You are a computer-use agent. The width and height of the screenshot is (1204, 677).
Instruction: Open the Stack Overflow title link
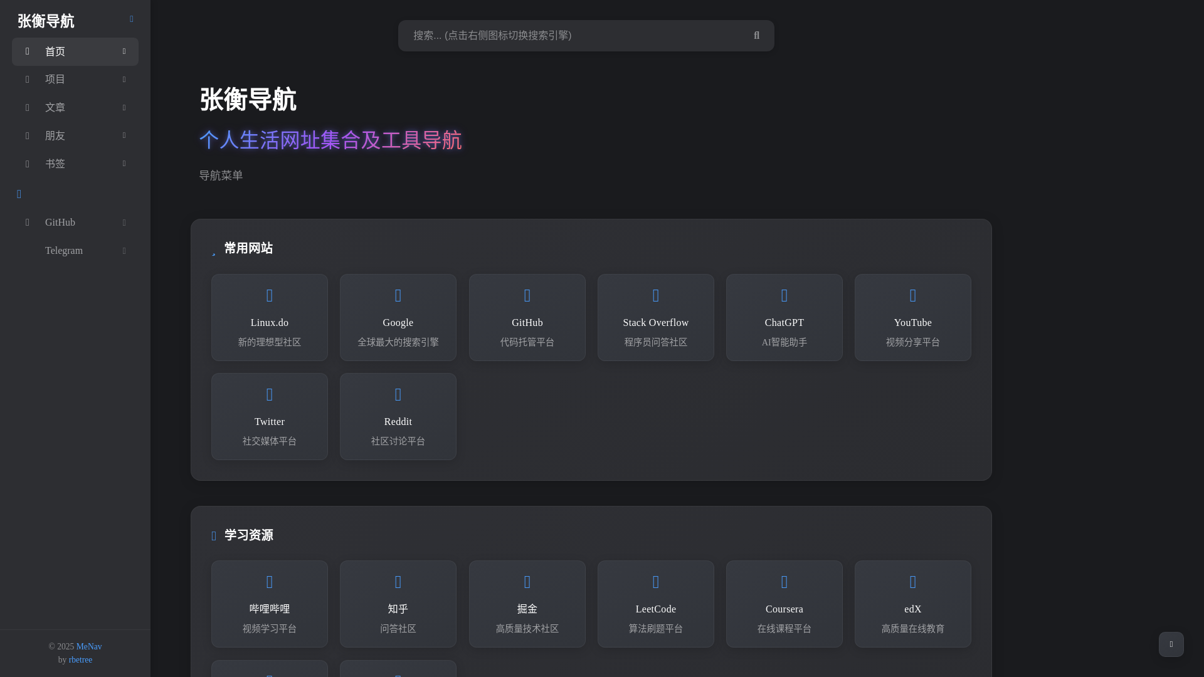pyautogui.click(x=656, y=322)
